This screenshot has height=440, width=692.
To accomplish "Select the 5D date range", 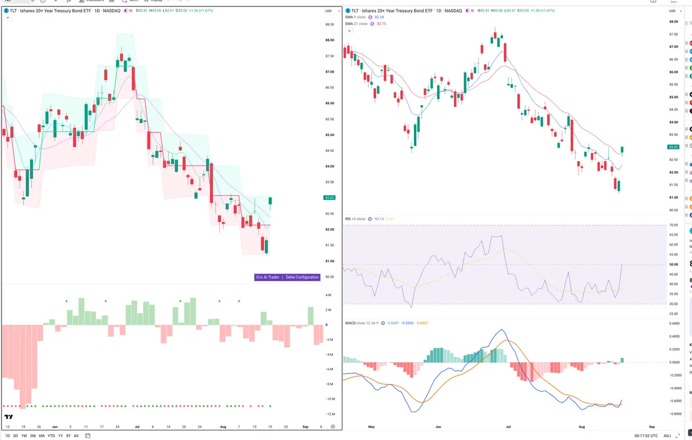I will (15, 435).
